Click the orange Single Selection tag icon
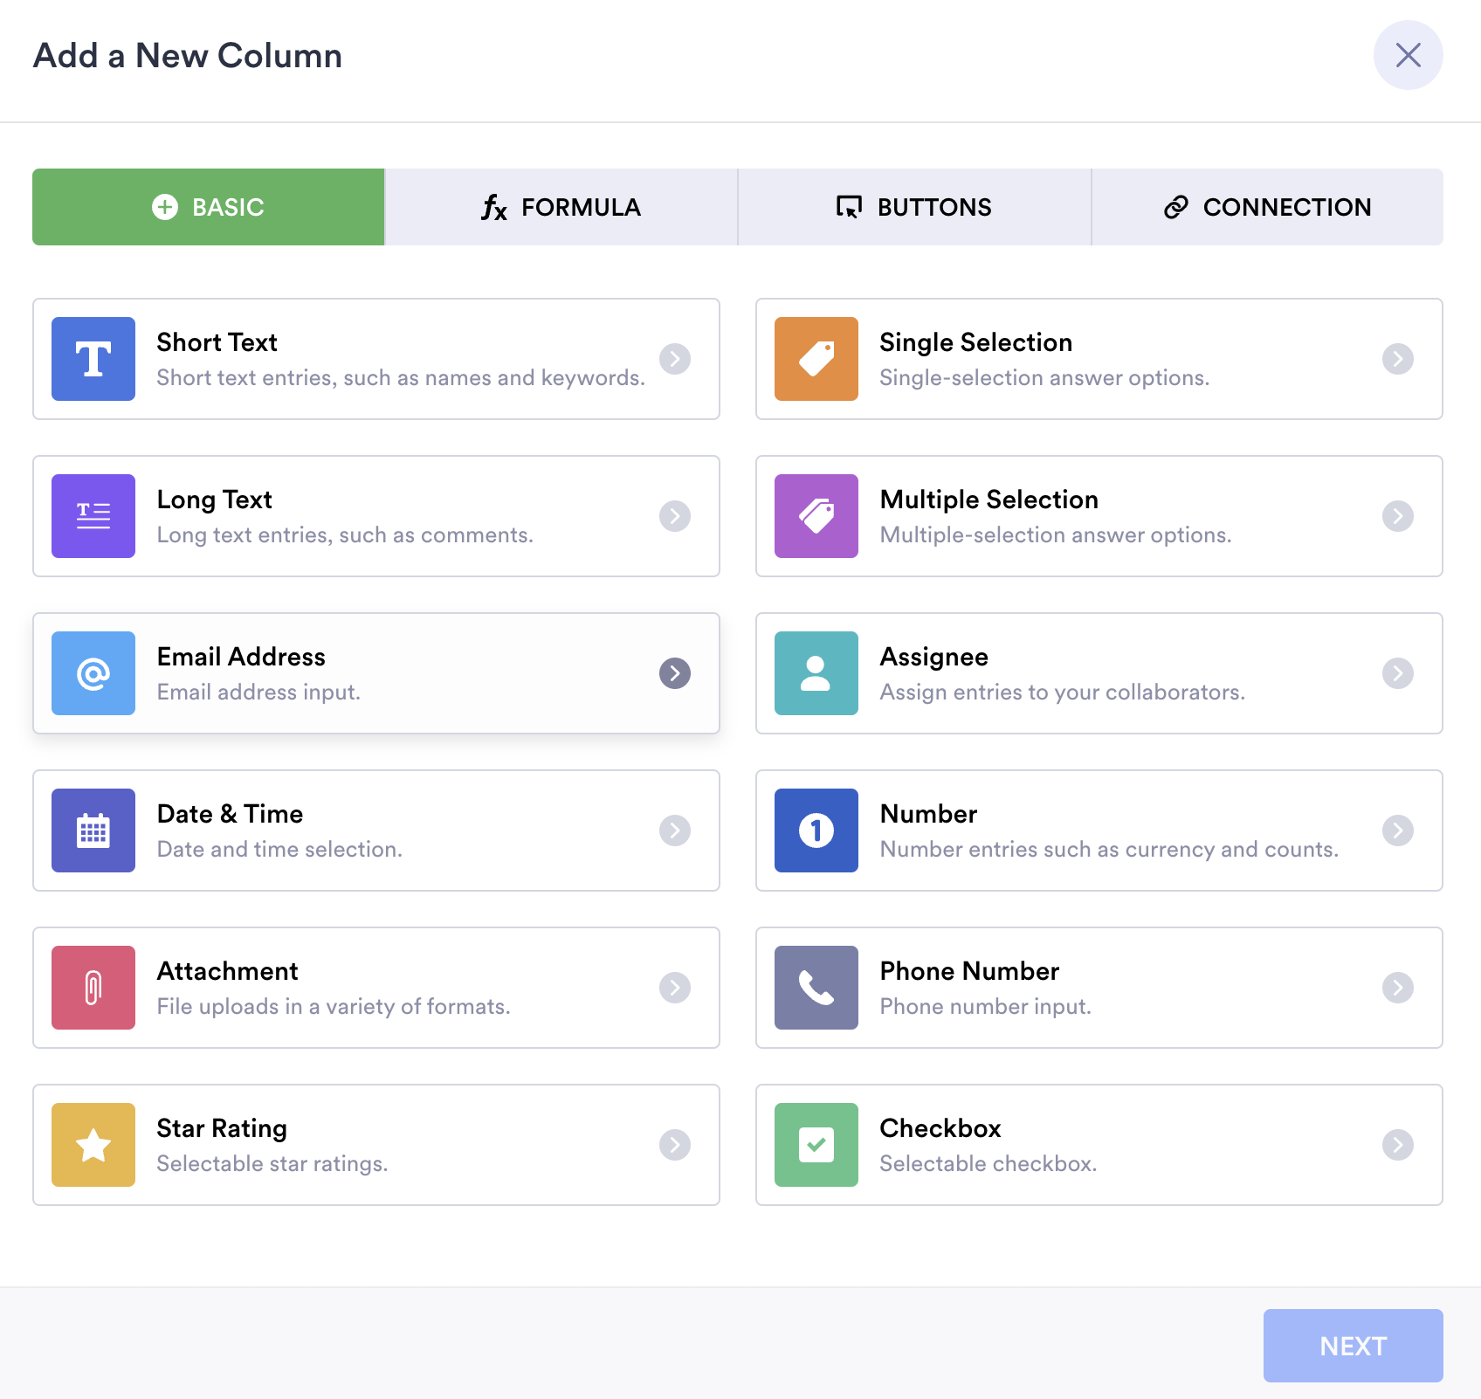The image size is (1481, 1399). click(816, 359)
